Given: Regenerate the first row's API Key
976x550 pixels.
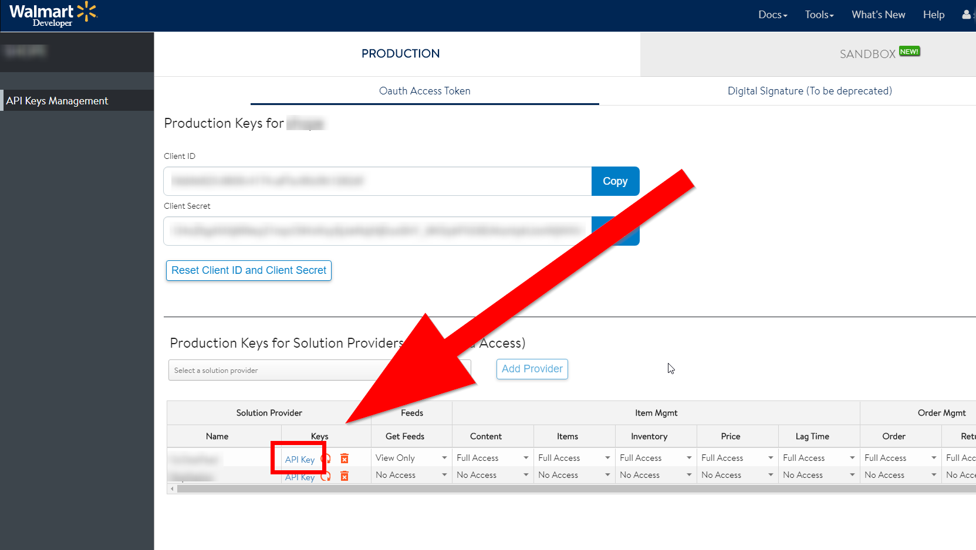Looking at the screenshot, I should click(x=326, y=459).
